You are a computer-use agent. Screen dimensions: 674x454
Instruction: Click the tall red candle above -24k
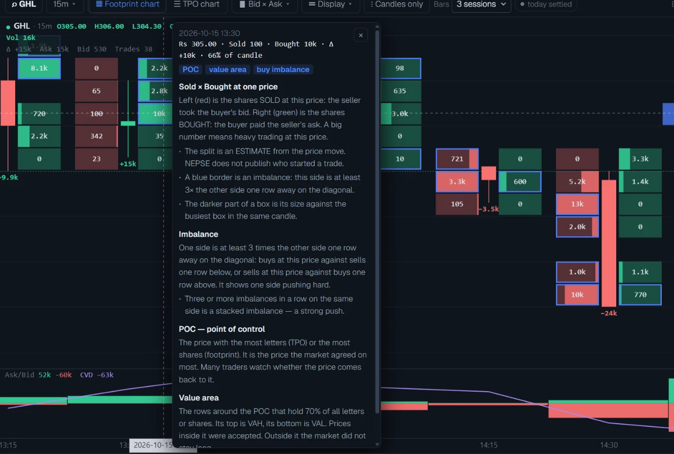pos(609,243)
